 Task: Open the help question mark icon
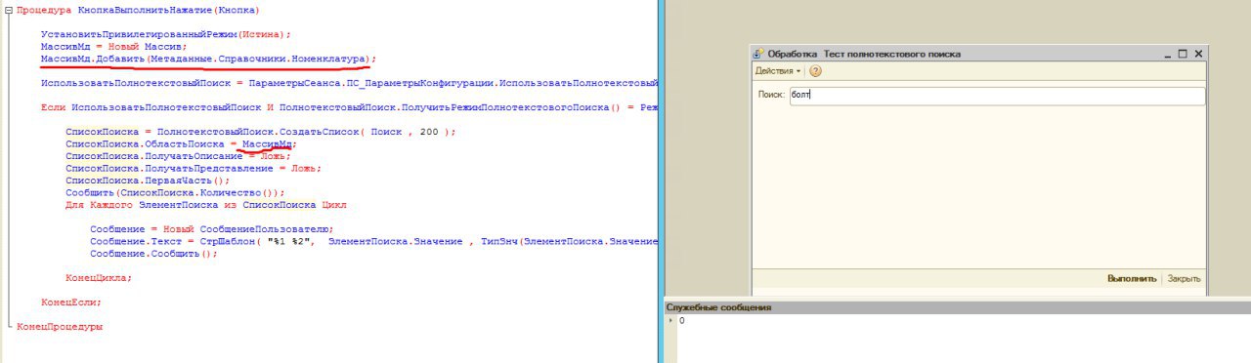(815, 71)
